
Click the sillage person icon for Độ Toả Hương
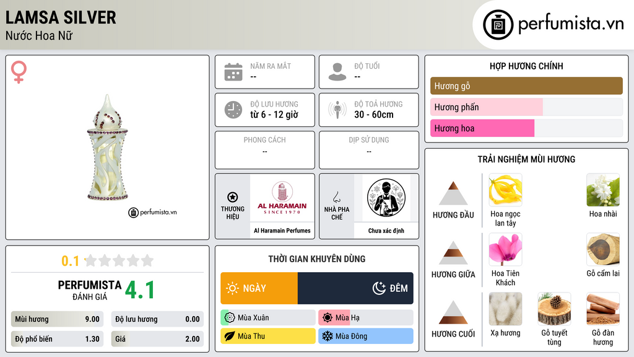tap(337, 110)
